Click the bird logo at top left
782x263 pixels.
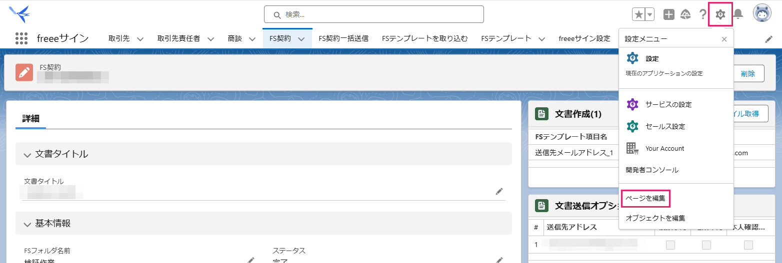coord(19,14)
